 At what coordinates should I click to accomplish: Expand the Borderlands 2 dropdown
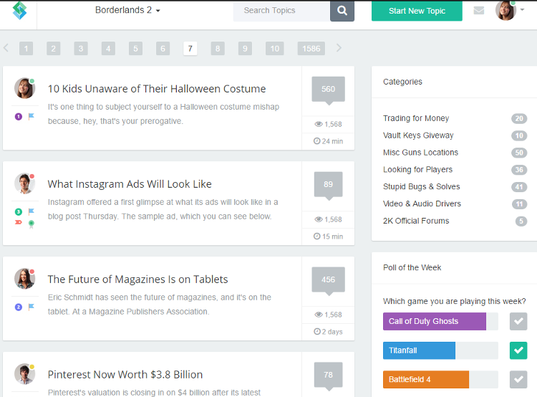[x=127, y=11]
